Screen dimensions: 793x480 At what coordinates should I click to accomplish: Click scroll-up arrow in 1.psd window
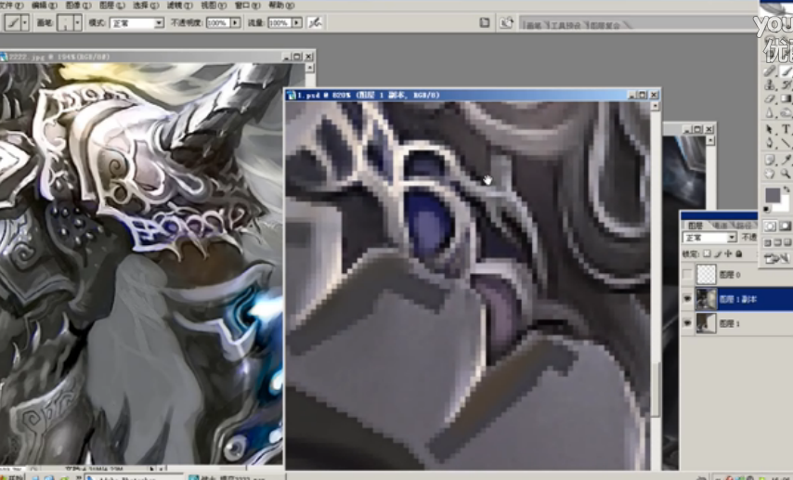pyautogui.click(x=655, y=106)
